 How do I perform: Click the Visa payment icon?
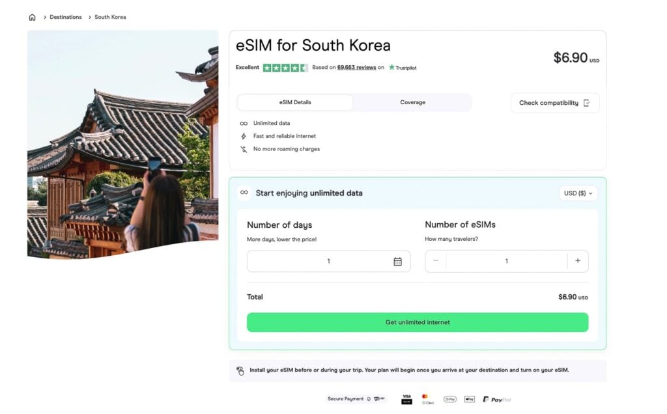click(x=406, y=398)
